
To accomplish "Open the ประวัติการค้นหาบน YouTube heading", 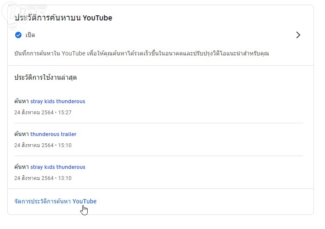I will (x=63, y=18).
